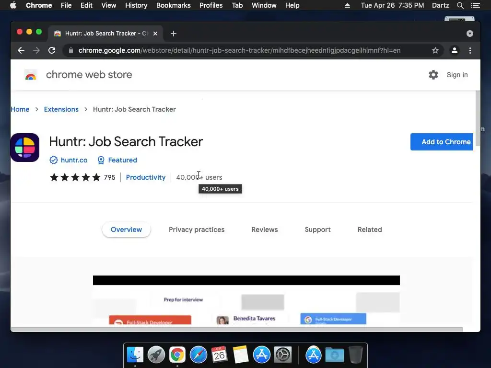Open Safari from the dock
This screenshot has height=368, width=491.
point(199,355)
